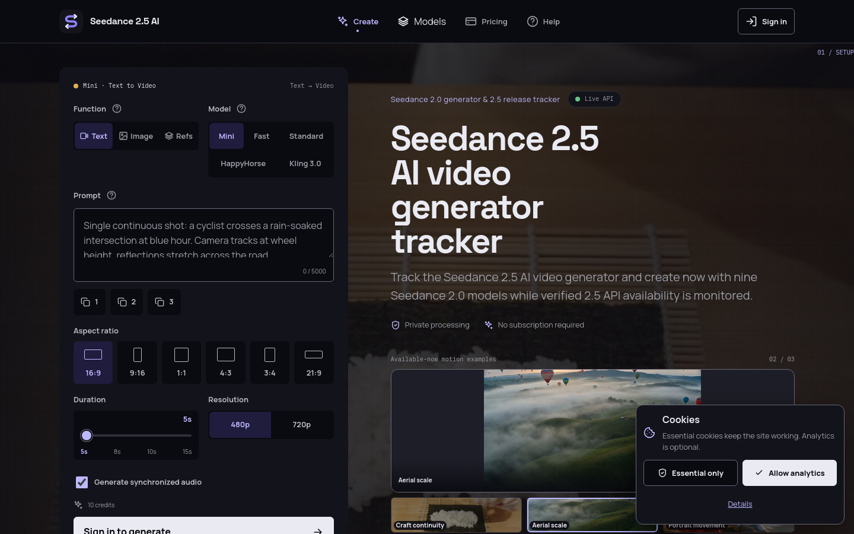Click the layers icon beside Models
The image size is (854, 534).
403,21
